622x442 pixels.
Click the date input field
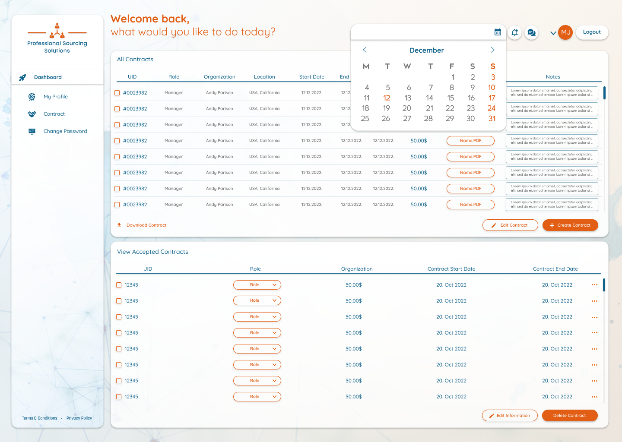click(x=428, y=32)
